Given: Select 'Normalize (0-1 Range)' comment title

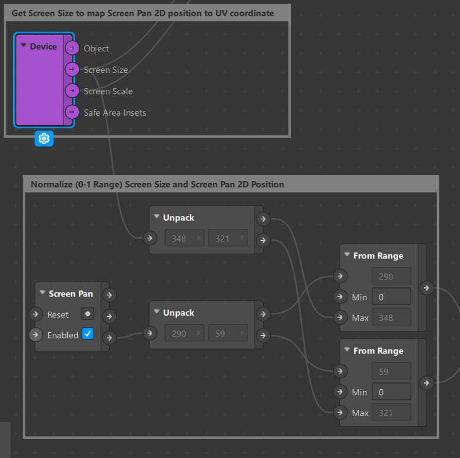Looking at the screenshot, I should click(157, 184).
